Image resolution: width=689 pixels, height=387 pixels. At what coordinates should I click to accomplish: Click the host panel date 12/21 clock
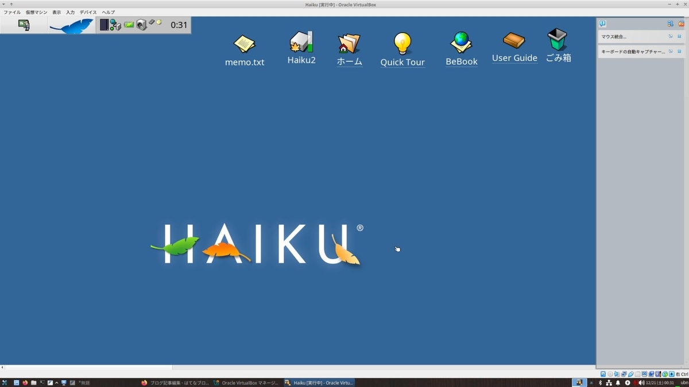pyautogui.click(x=660, y=382)
